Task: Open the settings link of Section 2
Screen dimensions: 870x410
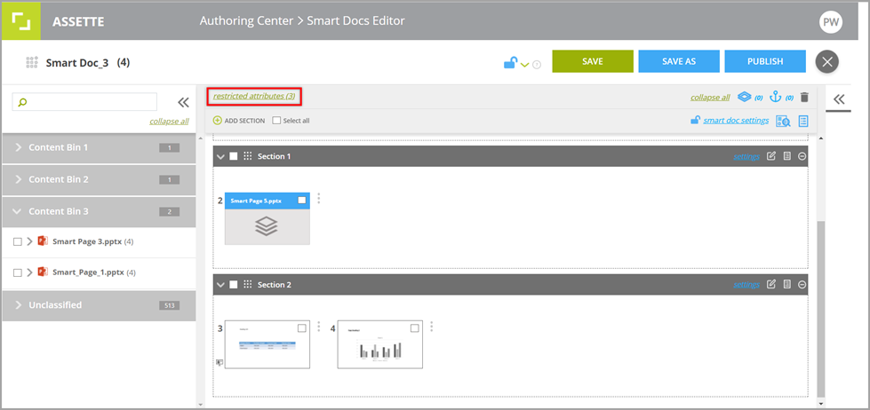Action: (x=746, y=285)
